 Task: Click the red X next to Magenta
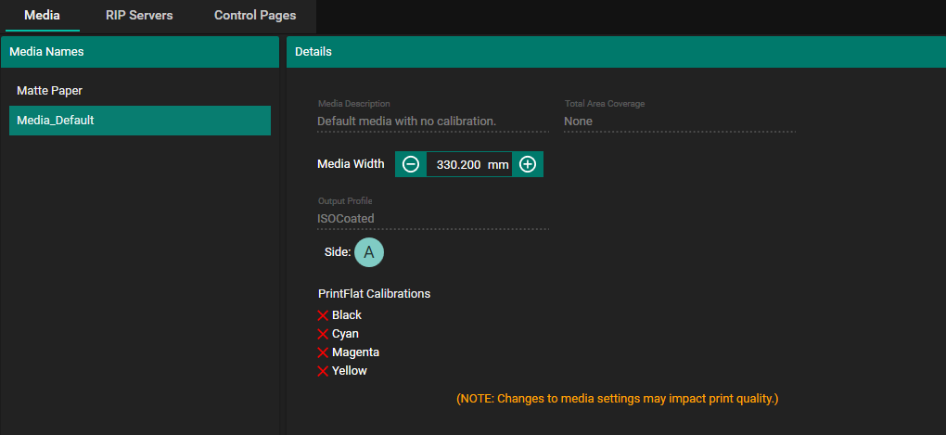[x=324, y=352]
